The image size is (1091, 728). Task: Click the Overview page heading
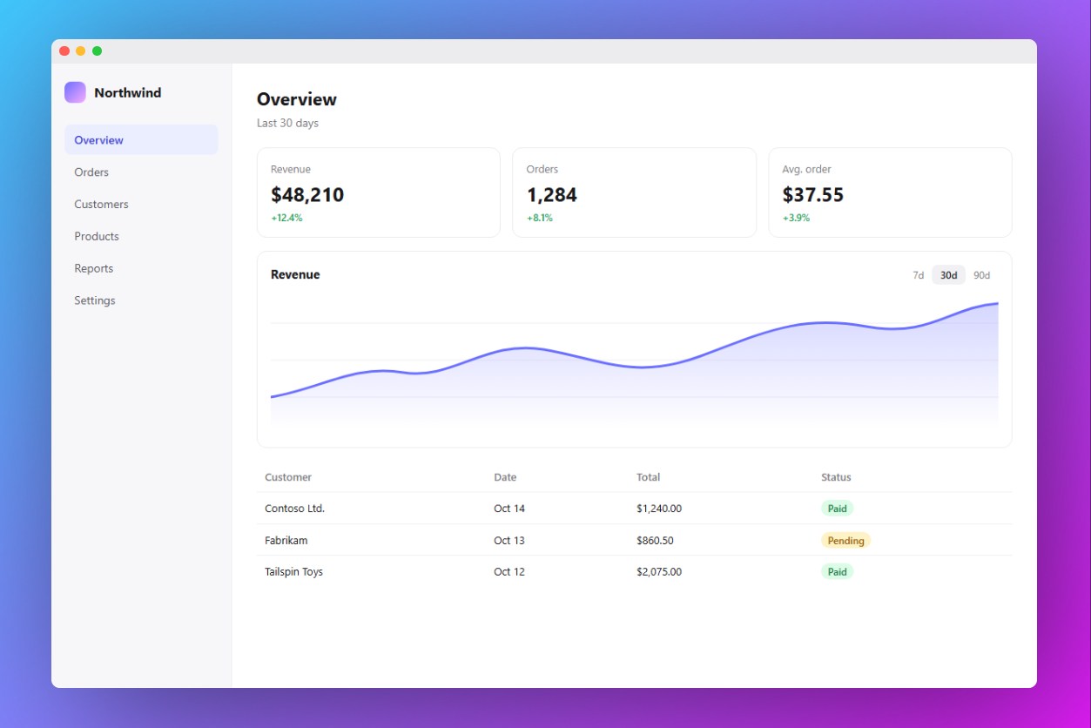click(x=297, y=99)
